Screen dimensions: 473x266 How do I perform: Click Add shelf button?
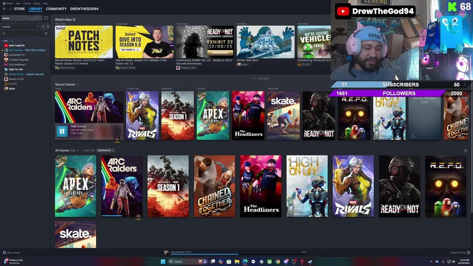[x=261, y=79]
